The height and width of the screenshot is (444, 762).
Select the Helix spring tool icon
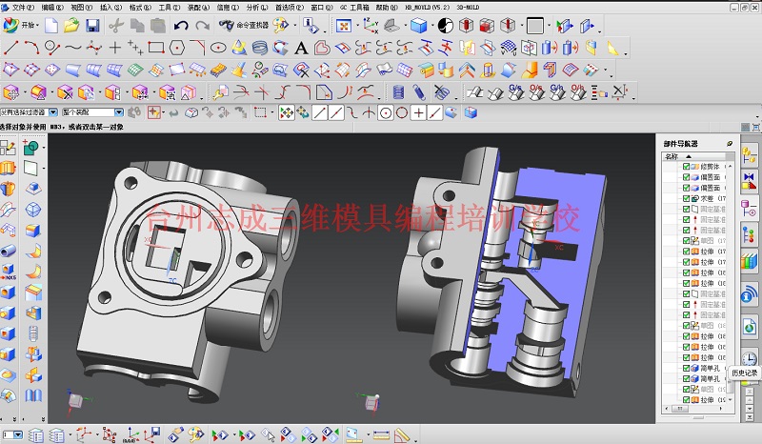[x=260, y=48]
